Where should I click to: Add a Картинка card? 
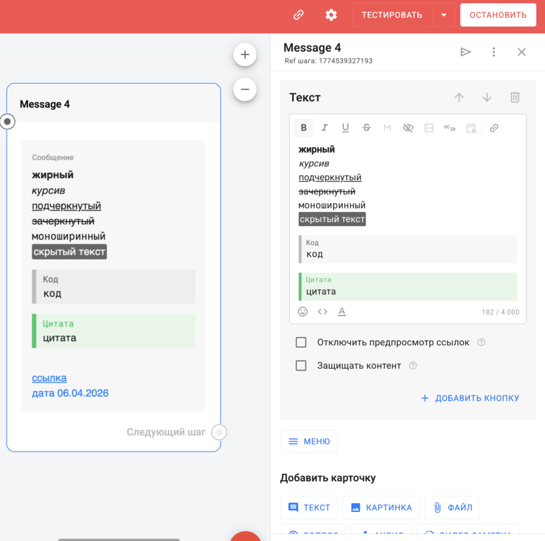(381, 507)
